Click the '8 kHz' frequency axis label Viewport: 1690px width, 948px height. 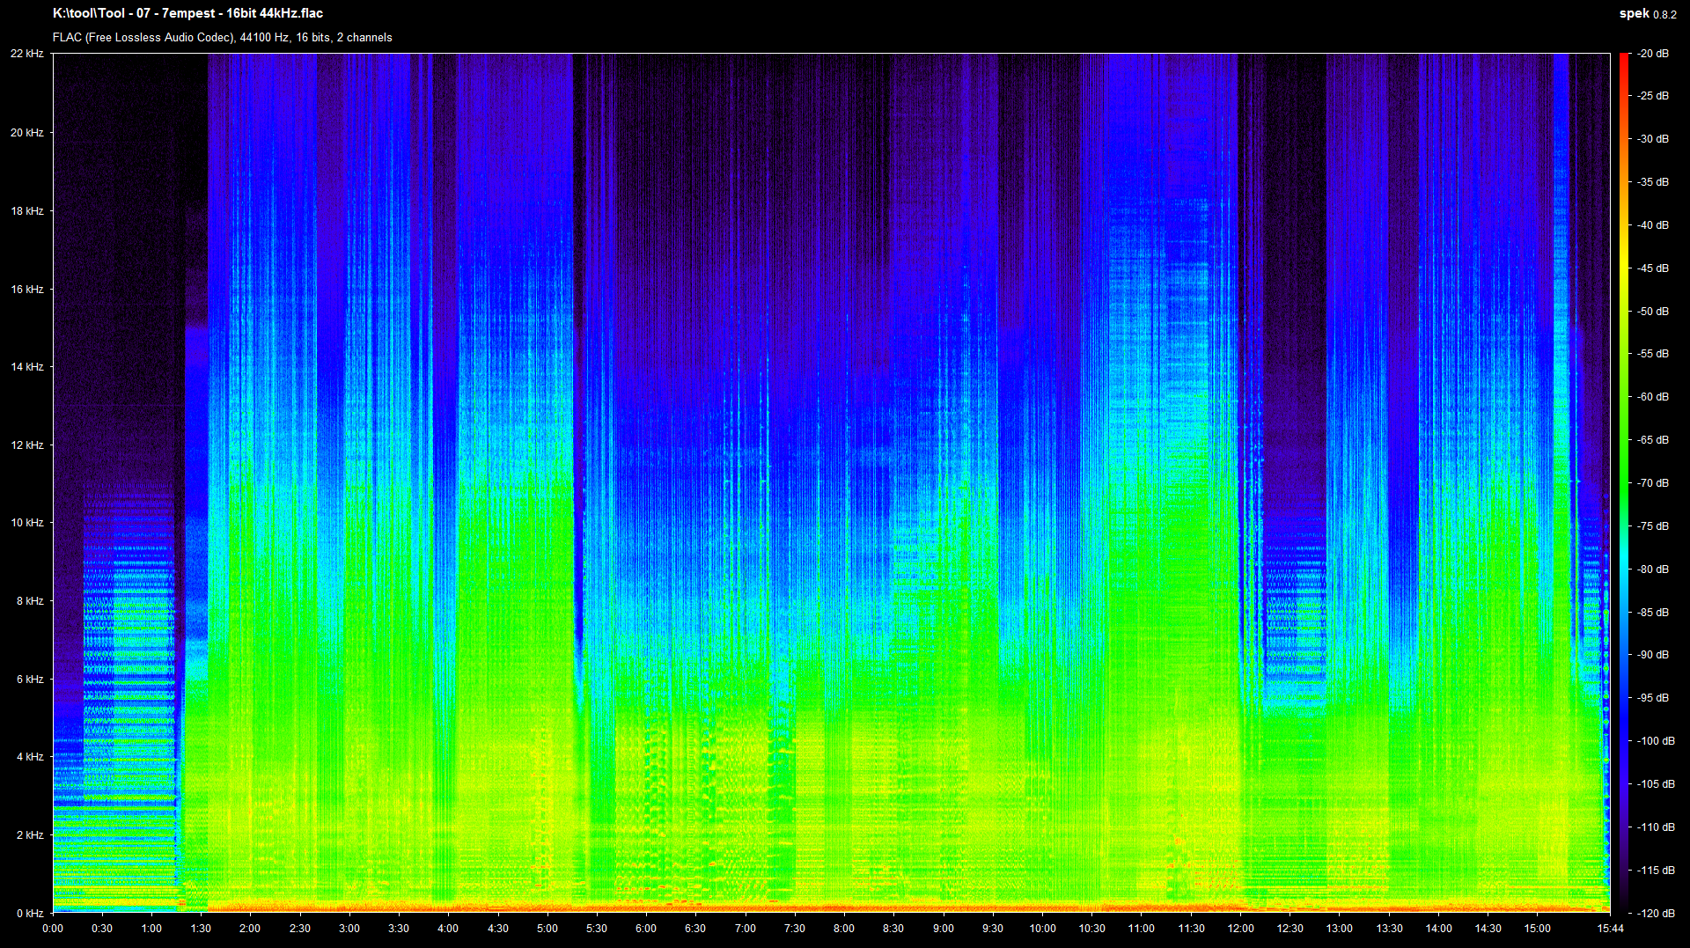[x=29, y=601]
